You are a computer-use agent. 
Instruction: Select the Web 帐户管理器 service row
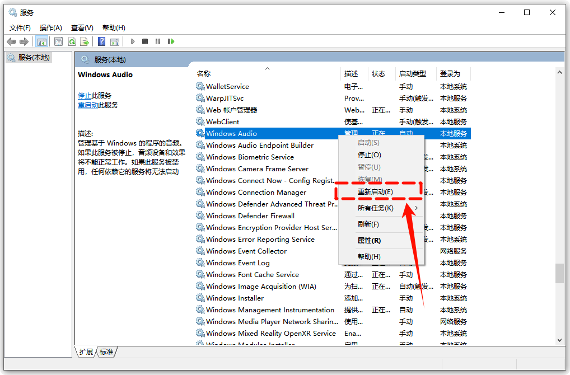333,110
